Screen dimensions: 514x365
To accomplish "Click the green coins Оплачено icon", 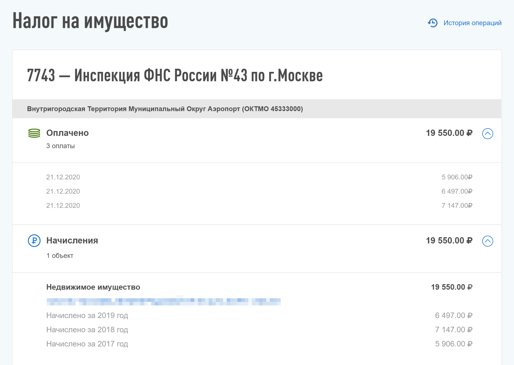I will tap(34, 133).
